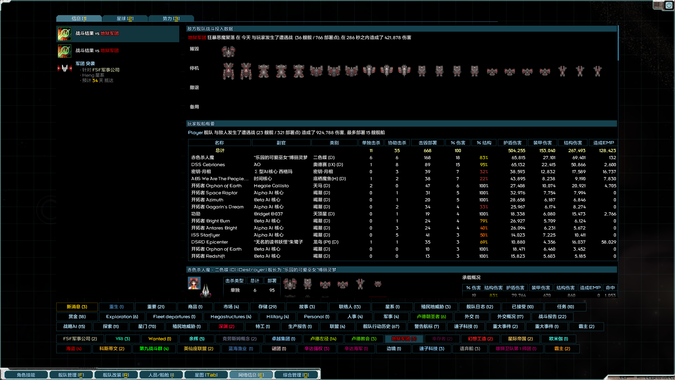Click the power button in the top-right corner
Viewport: 675px width, 380px height.
pyautogui.click(x=669, y=6)
